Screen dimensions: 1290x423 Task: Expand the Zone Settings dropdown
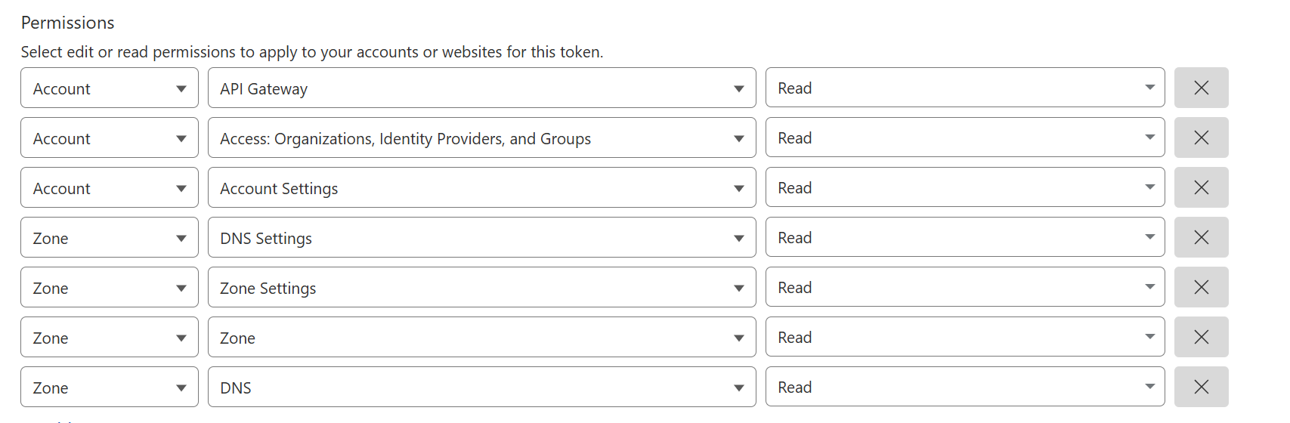tap(481, 288)
